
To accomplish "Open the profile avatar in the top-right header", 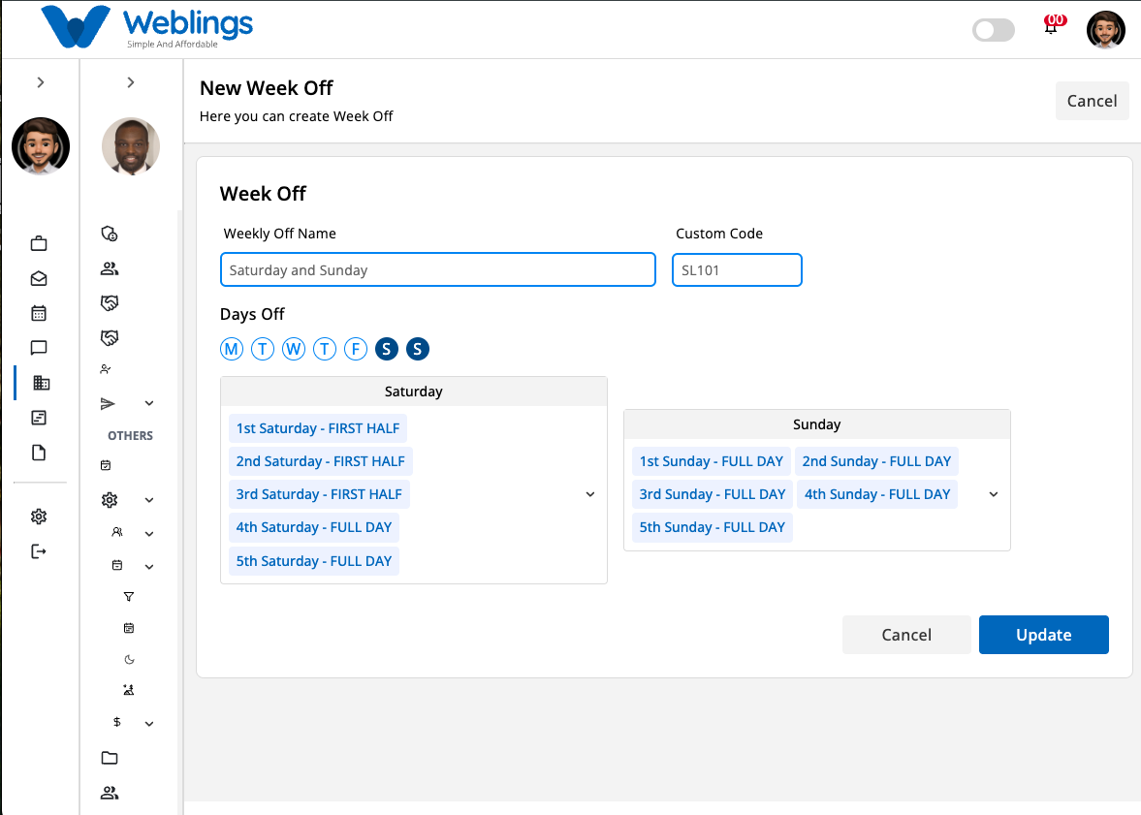I will (x=1106, y=30).
